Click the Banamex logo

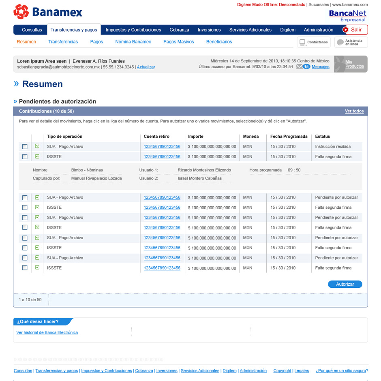coord(48,12)
